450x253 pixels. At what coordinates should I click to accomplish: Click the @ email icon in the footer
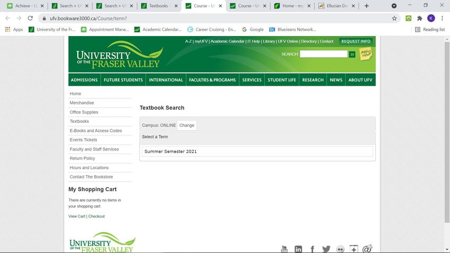click(x=367, y=249)
